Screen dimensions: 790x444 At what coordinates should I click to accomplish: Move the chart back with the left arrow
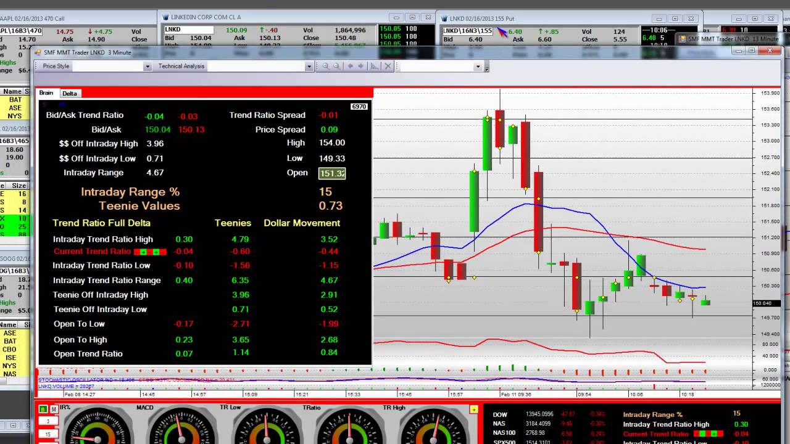pyautogui.click(x=351, y=66)
